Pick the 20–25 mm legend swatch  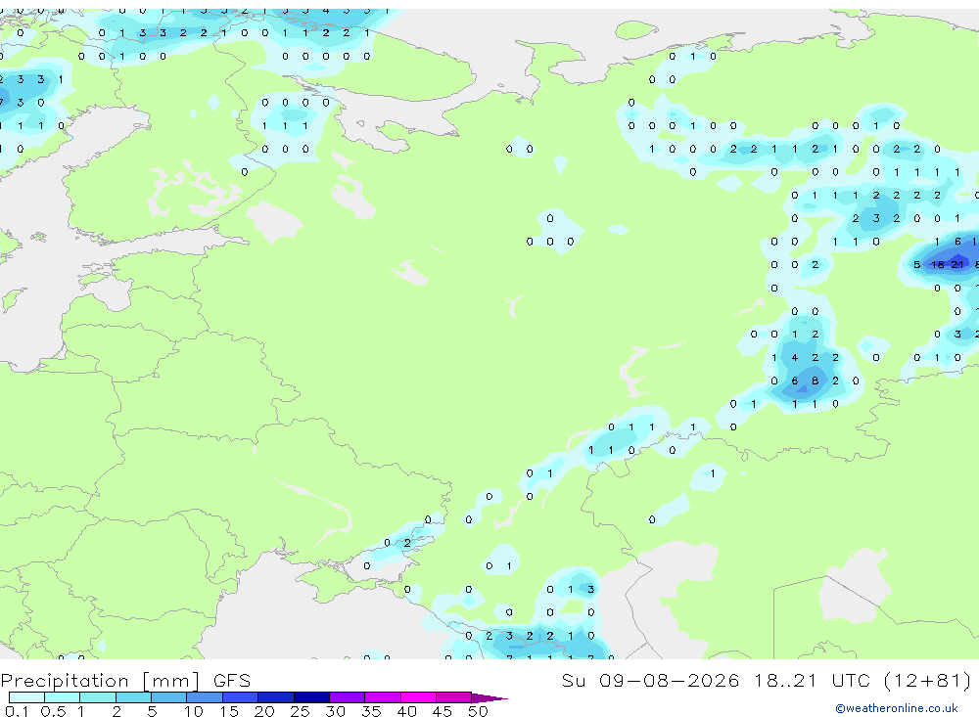click(x=276, y=697)
